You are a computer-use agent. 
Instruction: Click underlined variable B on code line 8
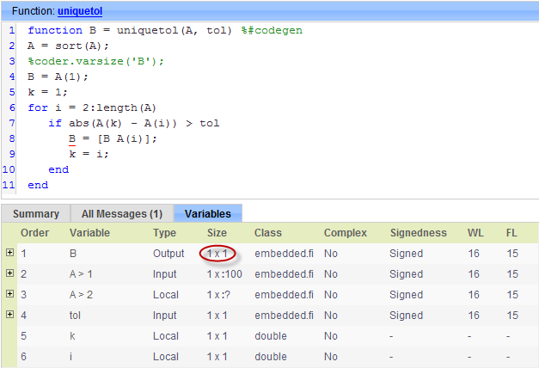(74, 138)
